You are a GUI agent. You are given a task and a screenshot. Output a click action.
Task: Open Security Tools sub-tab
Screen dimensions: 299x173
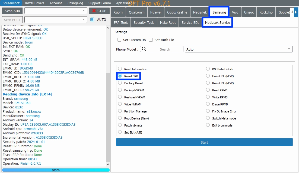click(x=144, y=23)
